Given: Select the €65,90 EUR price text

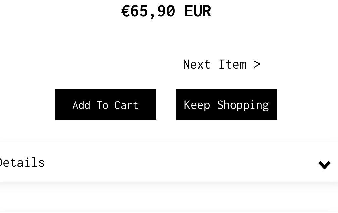Looking at the screenshot, I should point(166,11).
